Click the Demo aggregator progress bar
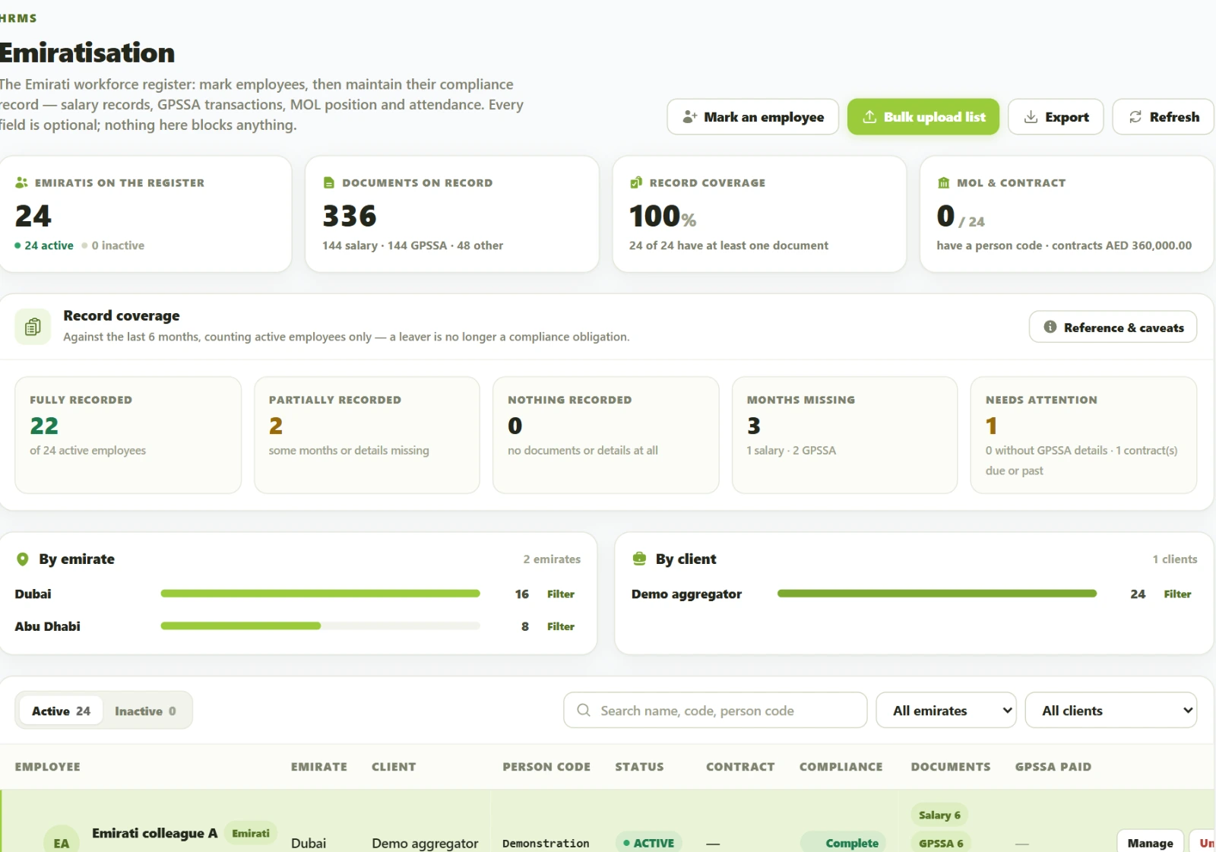 pyautogui.click(x=937, y=594)
